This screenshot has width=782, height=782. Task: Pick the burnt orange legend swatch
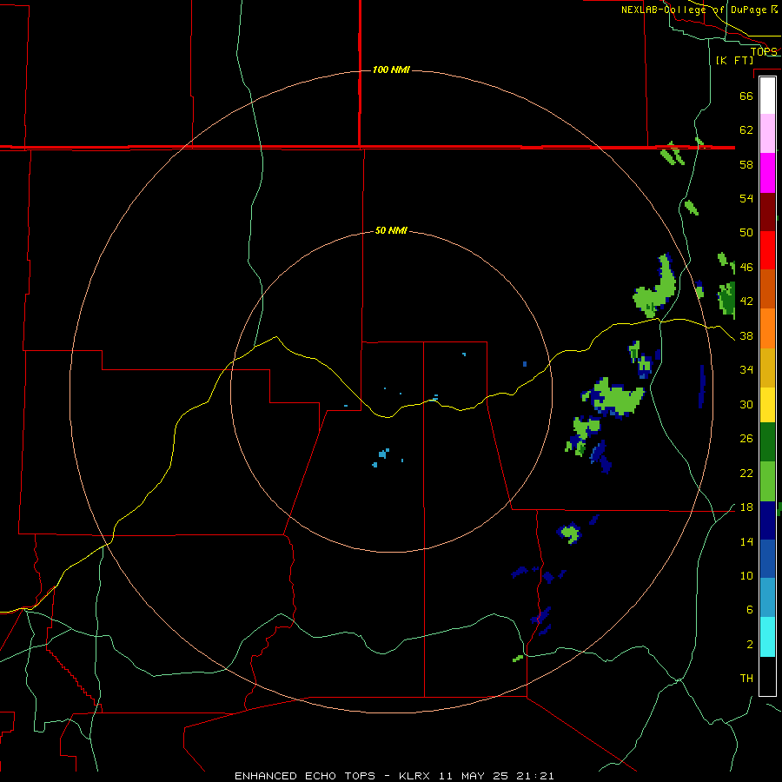click(767, 289)
